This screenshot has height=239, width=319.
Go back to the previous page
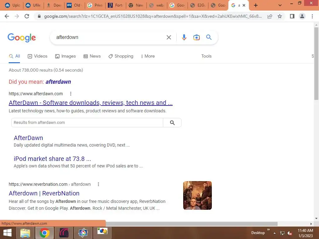pyautogui.click(x=7, y=16)
